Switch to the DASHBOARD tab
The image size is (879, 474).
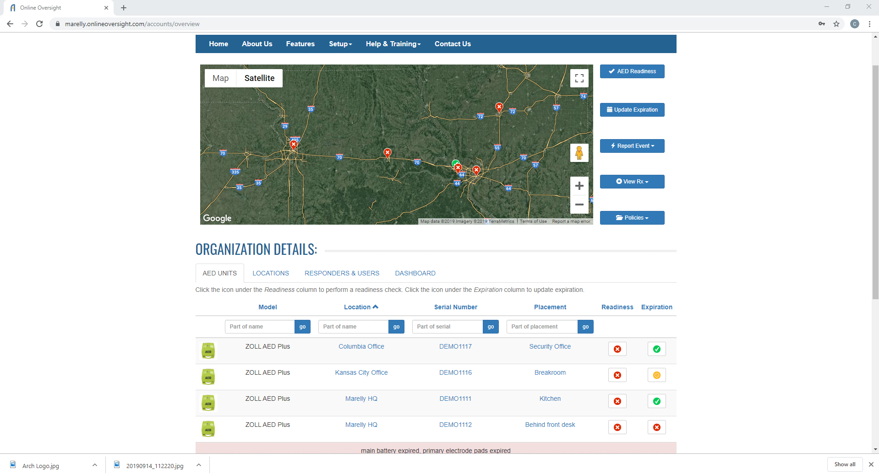tap(415, 273)
